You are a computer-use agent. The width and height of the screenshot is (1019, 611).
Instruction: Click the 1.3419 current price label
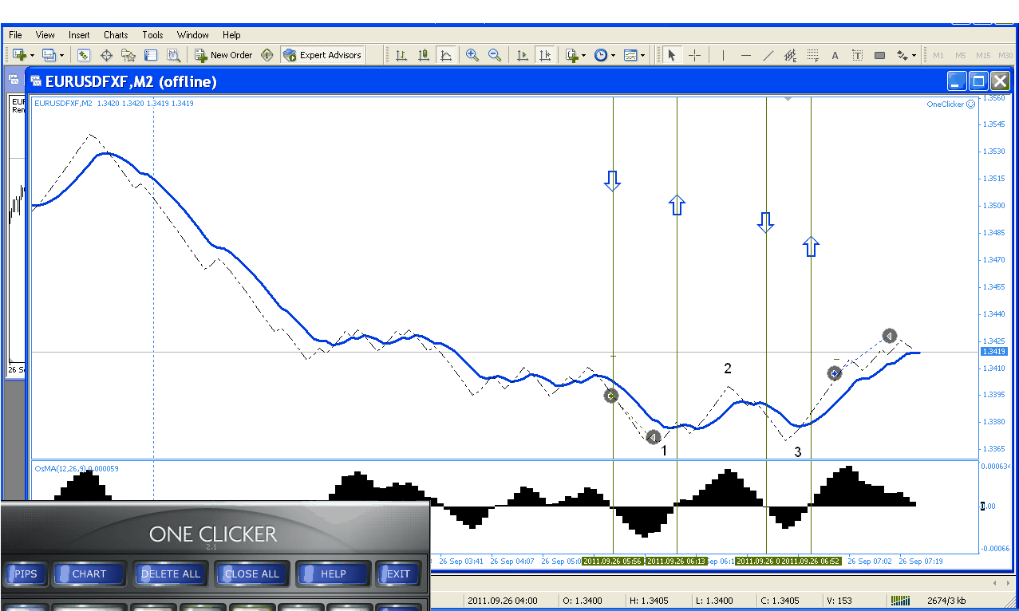point(994,352)
